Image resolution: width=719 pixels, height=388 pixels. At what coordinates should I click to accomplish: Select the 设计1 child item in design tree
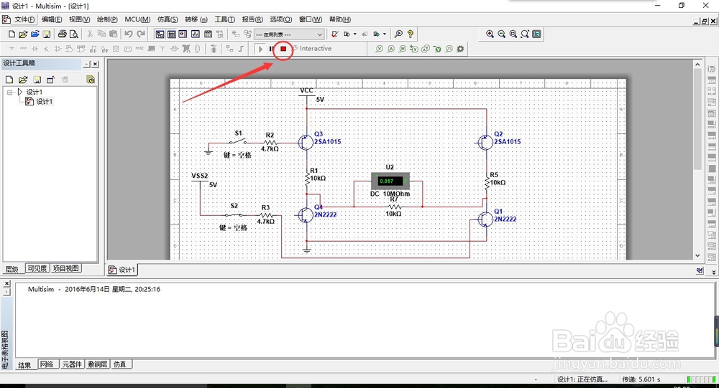(44, 102)
